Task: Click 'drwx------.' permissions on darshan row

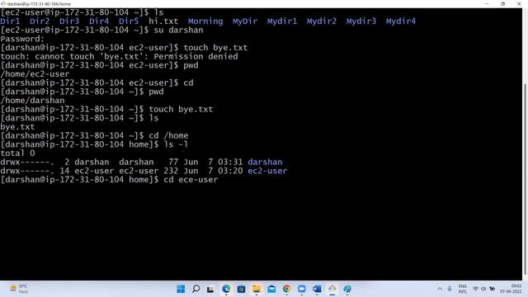Action: pos(27,162)
